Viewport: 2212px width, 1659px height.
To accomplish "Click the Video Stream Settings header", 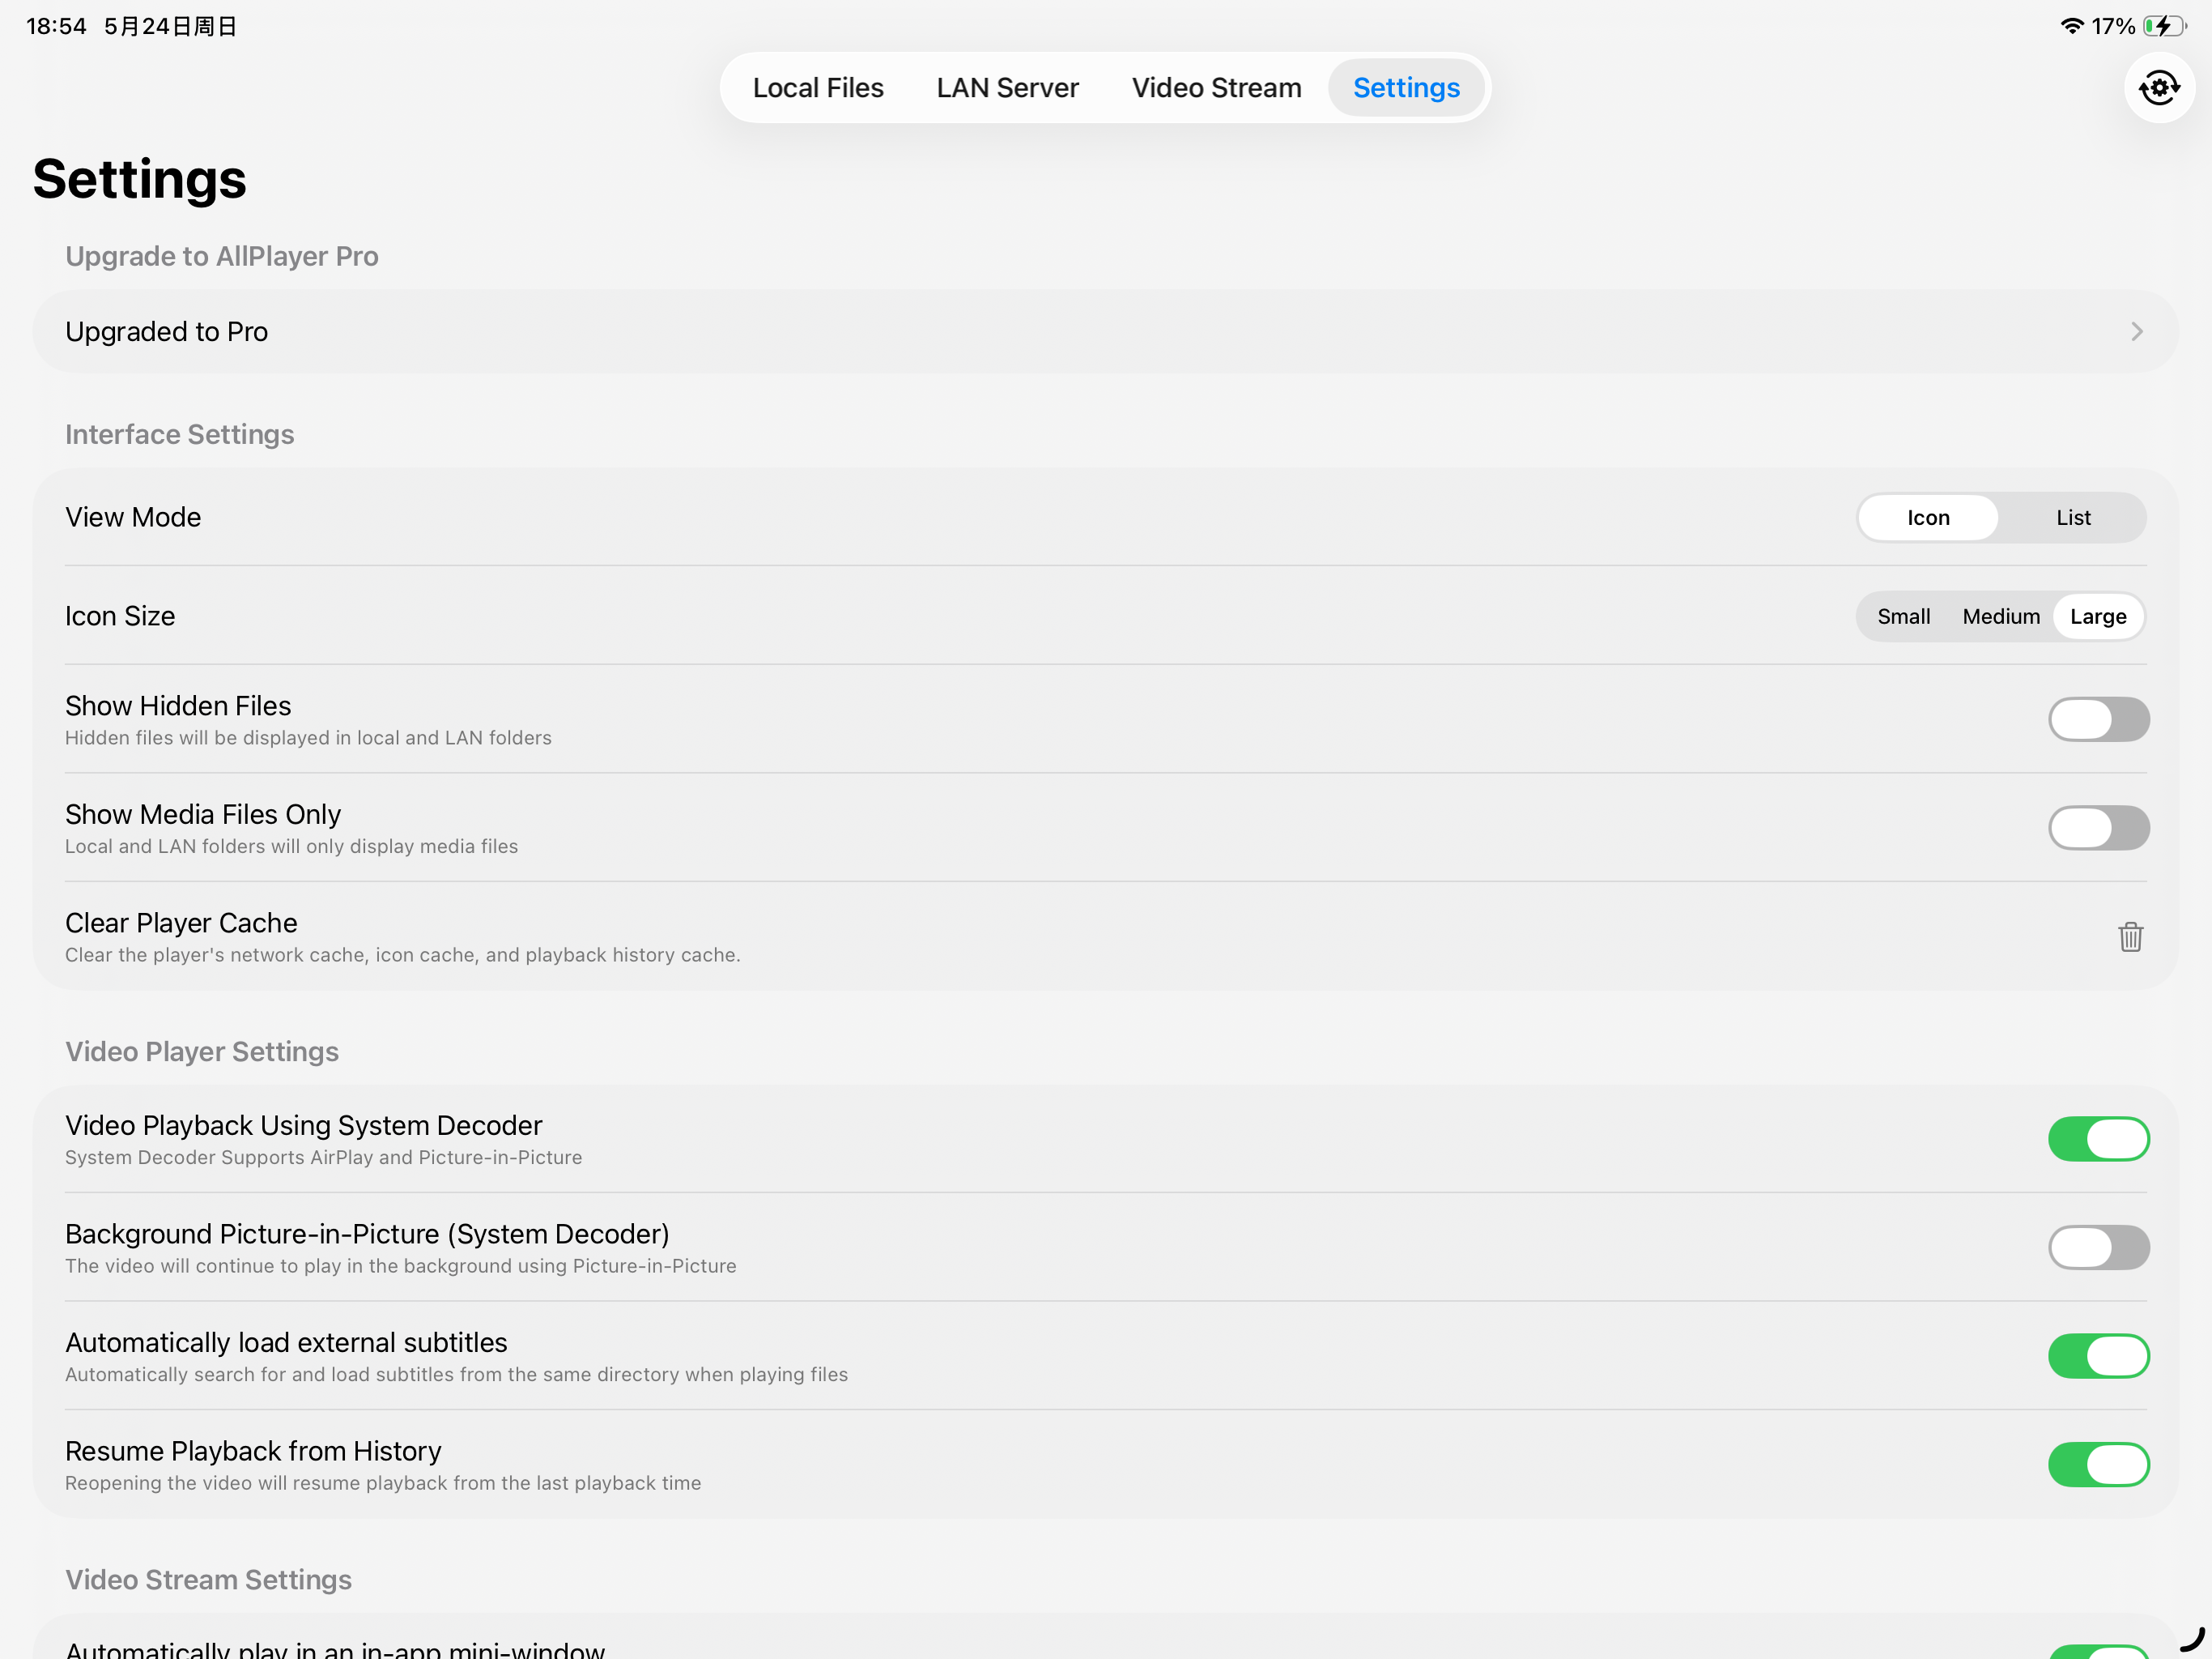I will click(208, 1580).
